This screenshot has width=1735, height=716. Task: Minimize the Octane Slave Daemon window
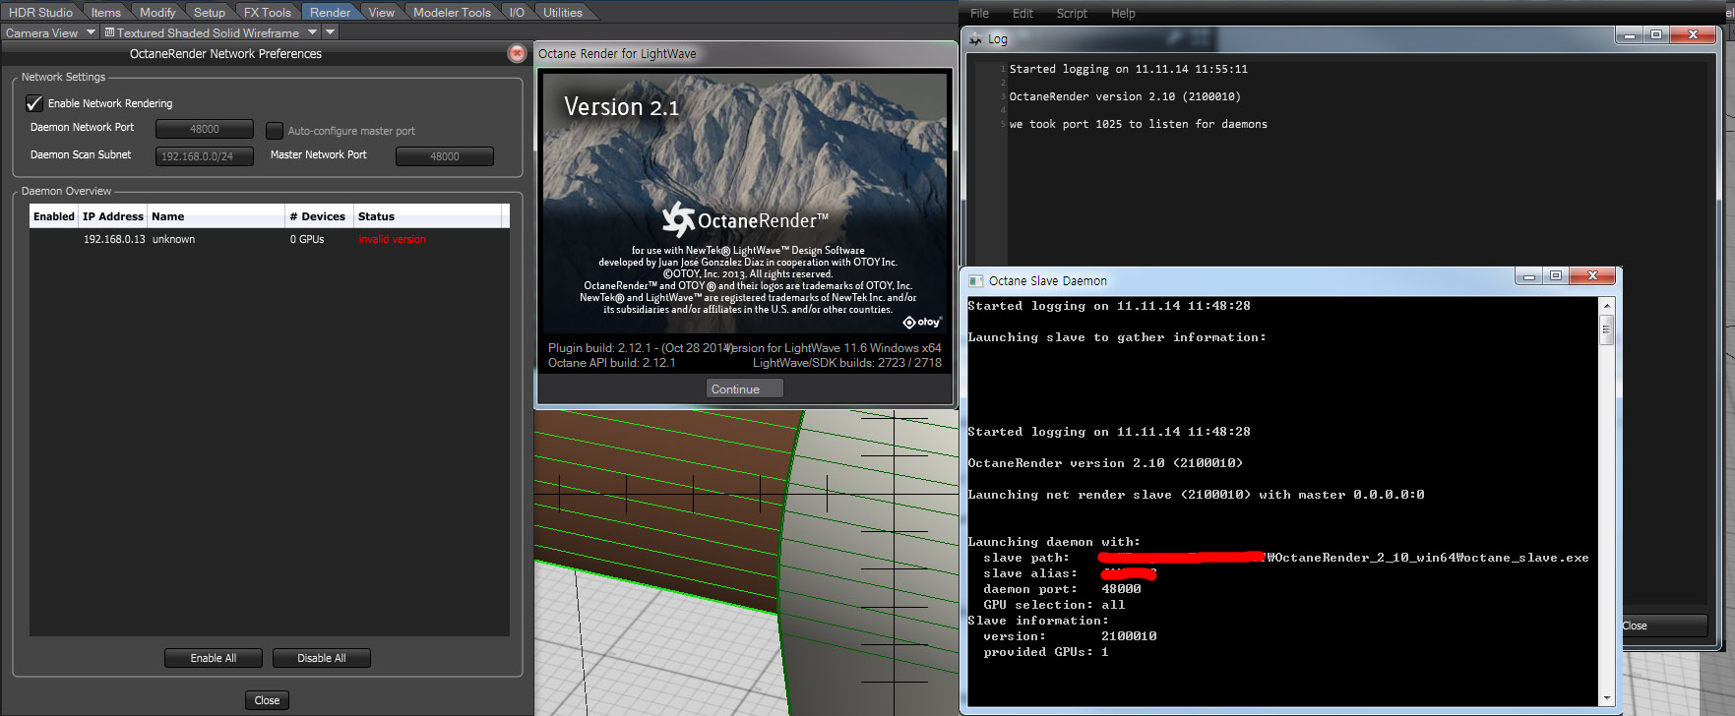1528,276
